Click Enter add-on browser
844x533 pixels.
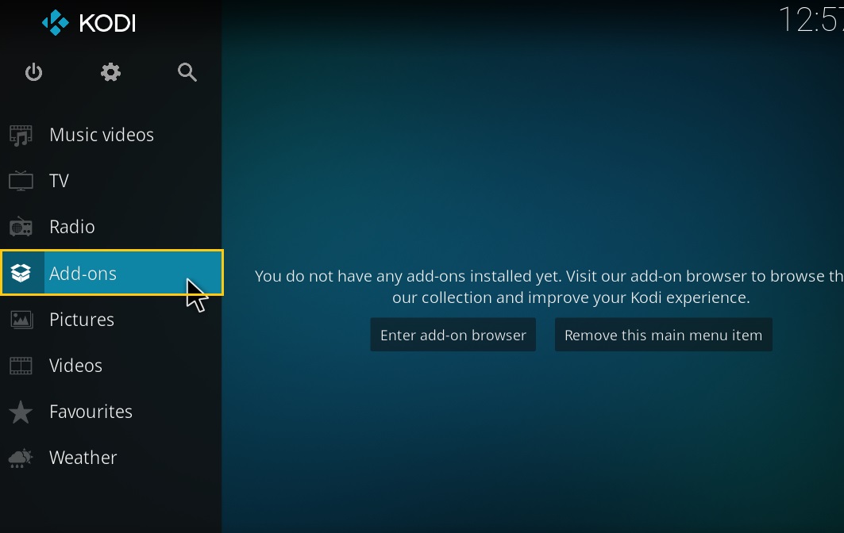[453, 334]
